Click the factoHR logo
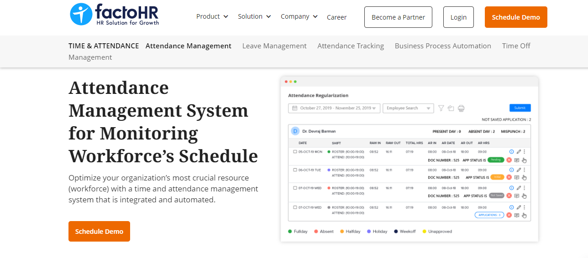 [x=115, y=15]
